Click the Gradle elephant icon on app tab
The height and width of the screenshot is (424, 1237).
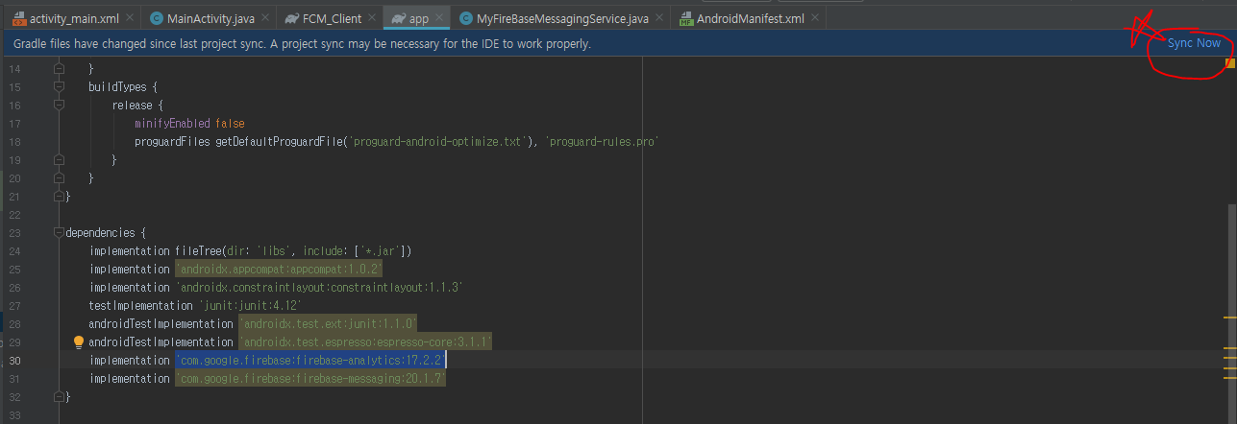397,19
